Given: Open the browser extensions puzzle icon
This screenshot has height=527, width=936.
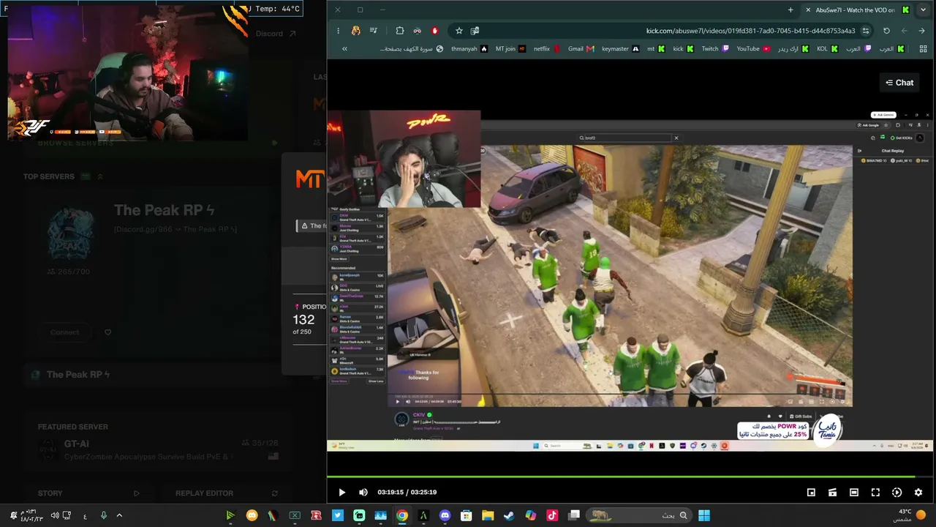Looking at the screenshot, I should [400, 31].
